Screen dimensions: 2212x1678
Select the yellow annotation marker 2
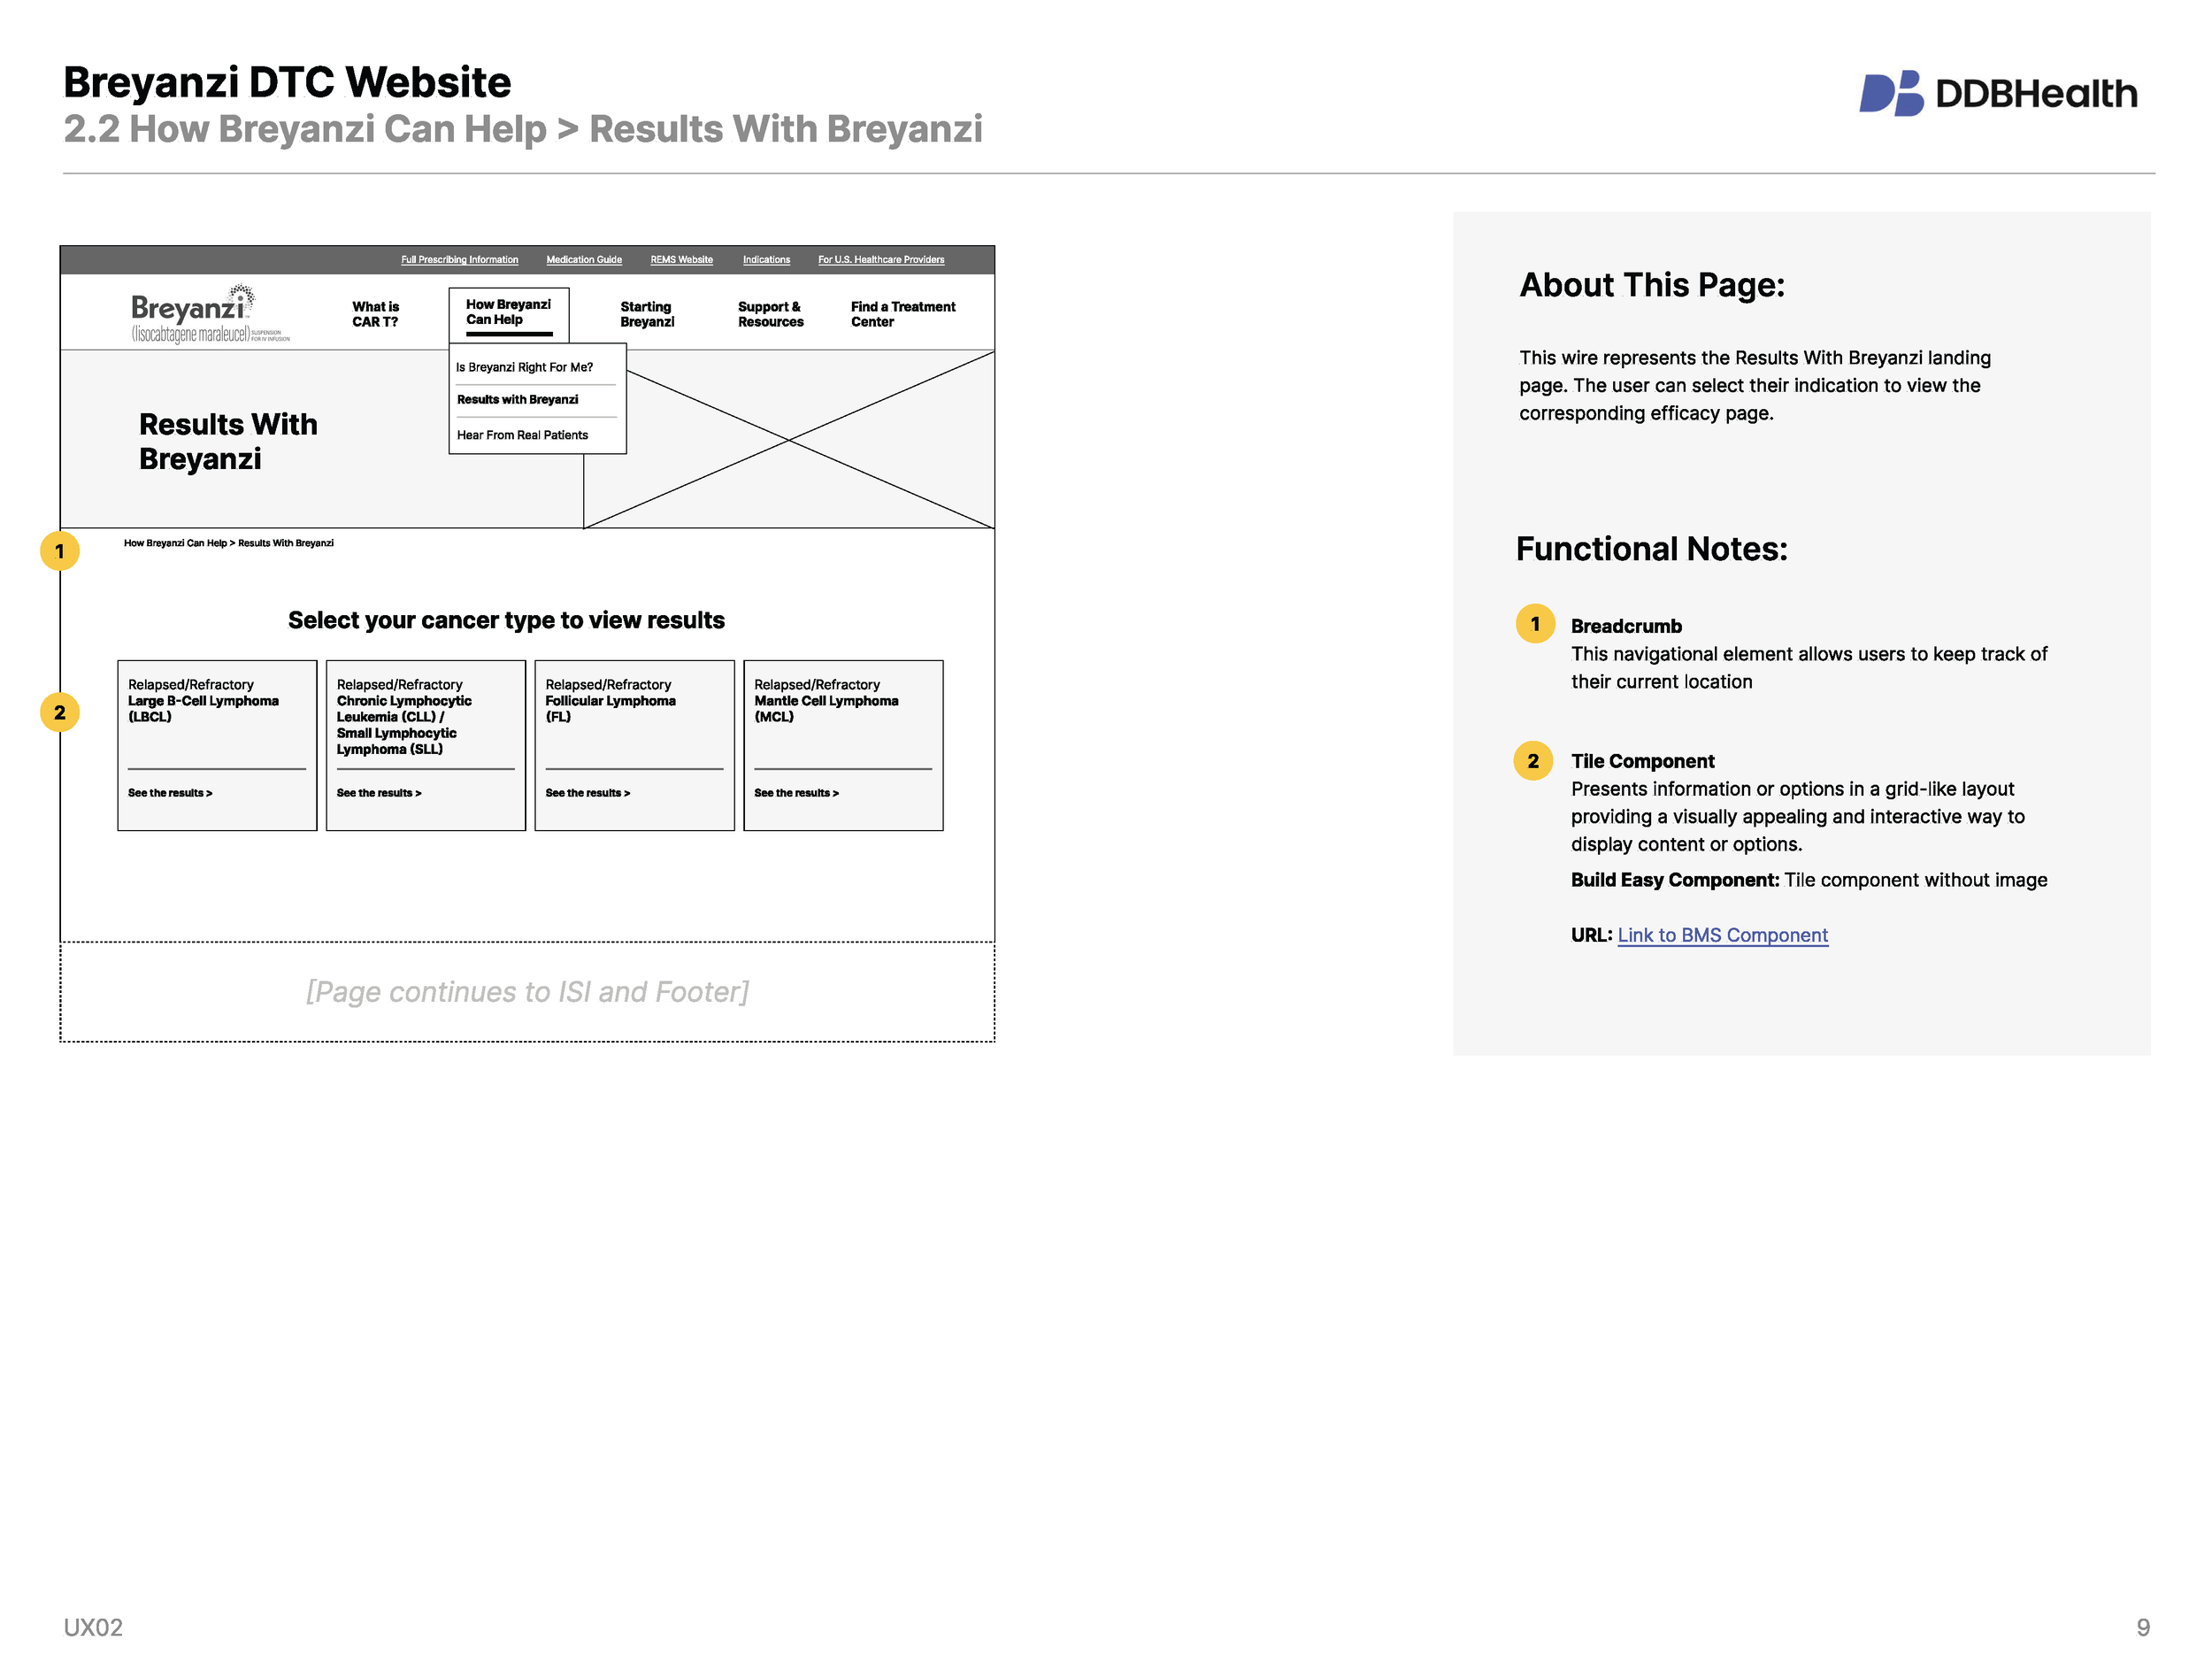pyautogui.click(x=60, y=712)
